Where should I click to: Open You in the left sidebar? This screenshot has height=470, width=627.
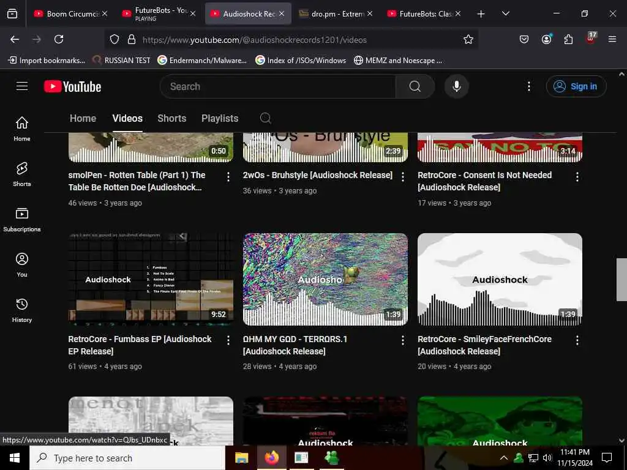coord(22,264)
